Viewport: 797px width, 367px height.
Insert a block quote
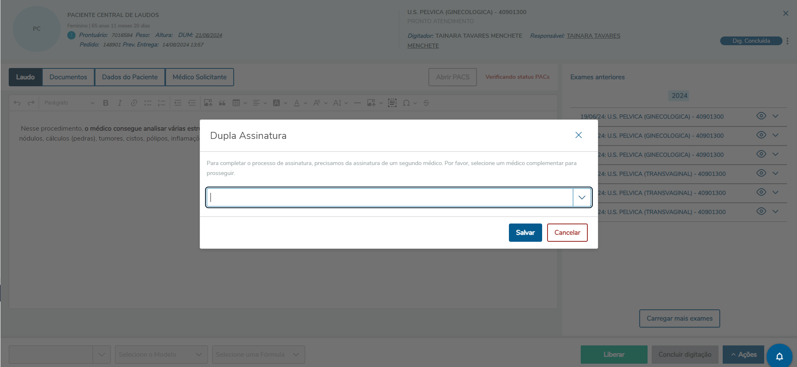coord(222,103)
